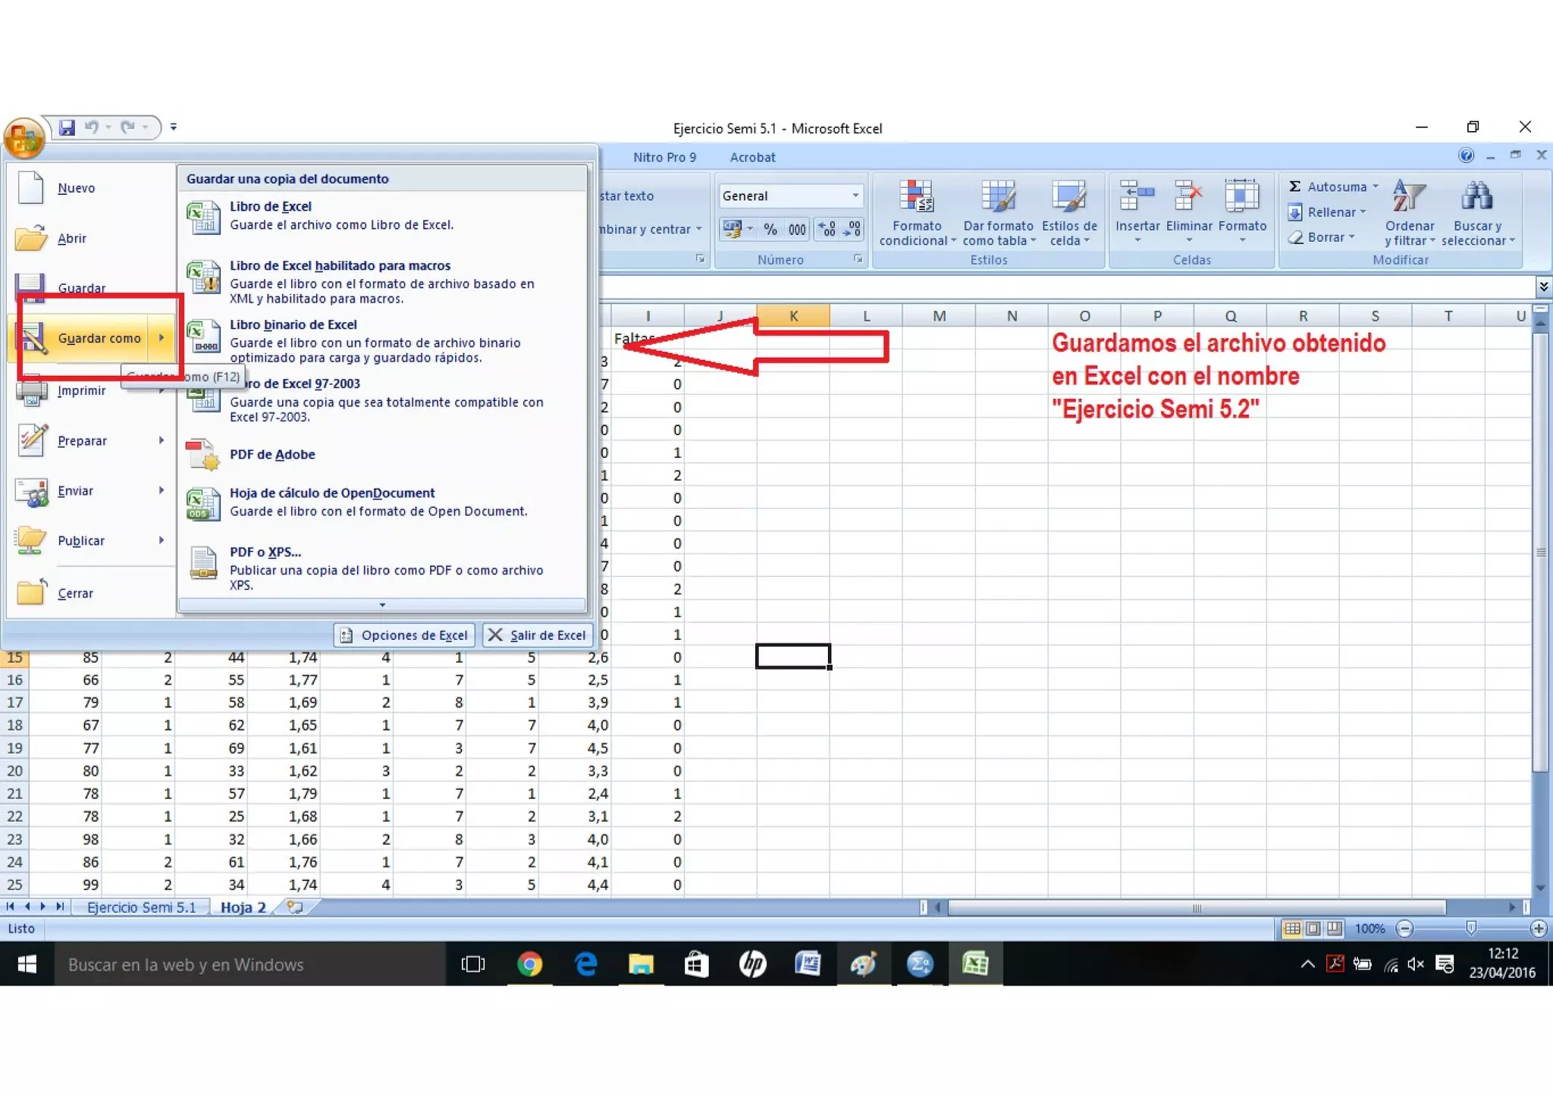Click the zoom slider handle
The image size is (1553, 1097).
1472,929
